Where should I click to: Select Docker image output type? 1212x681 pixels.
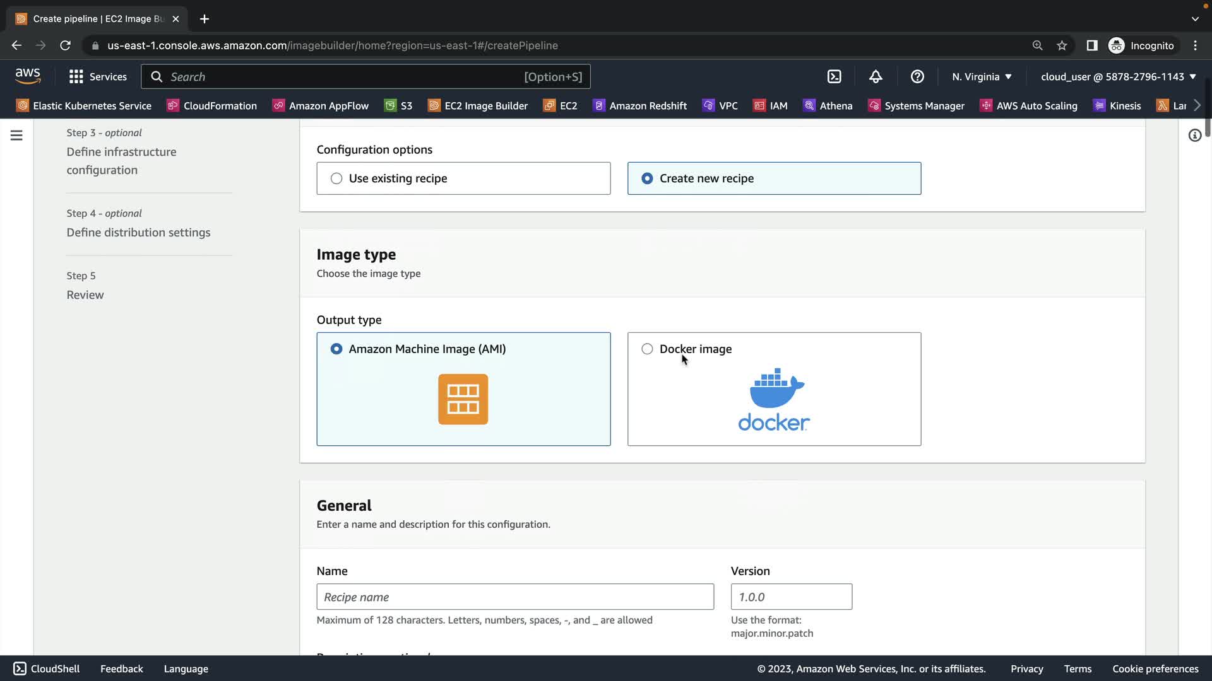[x=647, y=349]
